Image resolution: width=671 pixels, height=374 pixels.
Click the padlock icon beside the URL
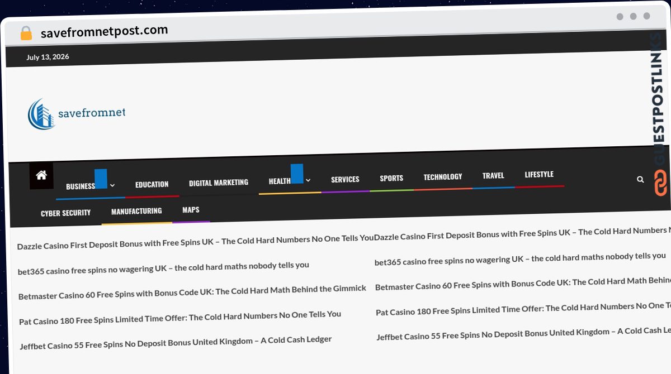coord(26,33)
